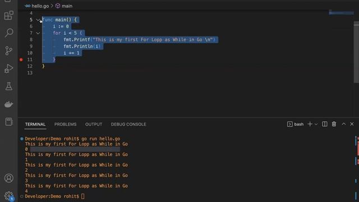This screenshot has height=202, width=359.
Task: Collapse the for loop fold arrow on line 7
Action: (38, 33)
